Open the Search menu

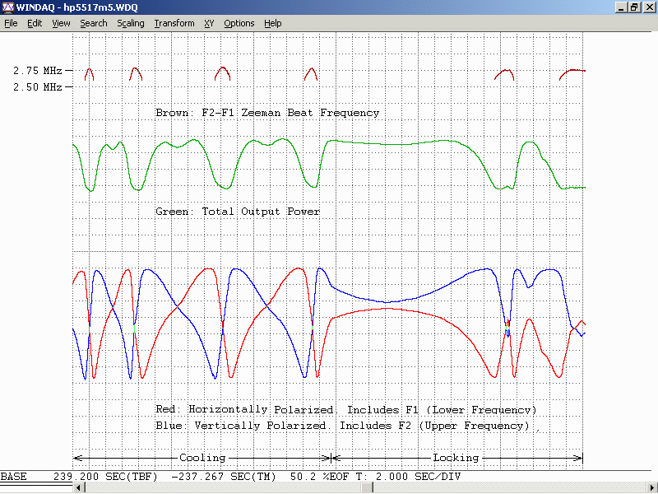coord(93,23)
